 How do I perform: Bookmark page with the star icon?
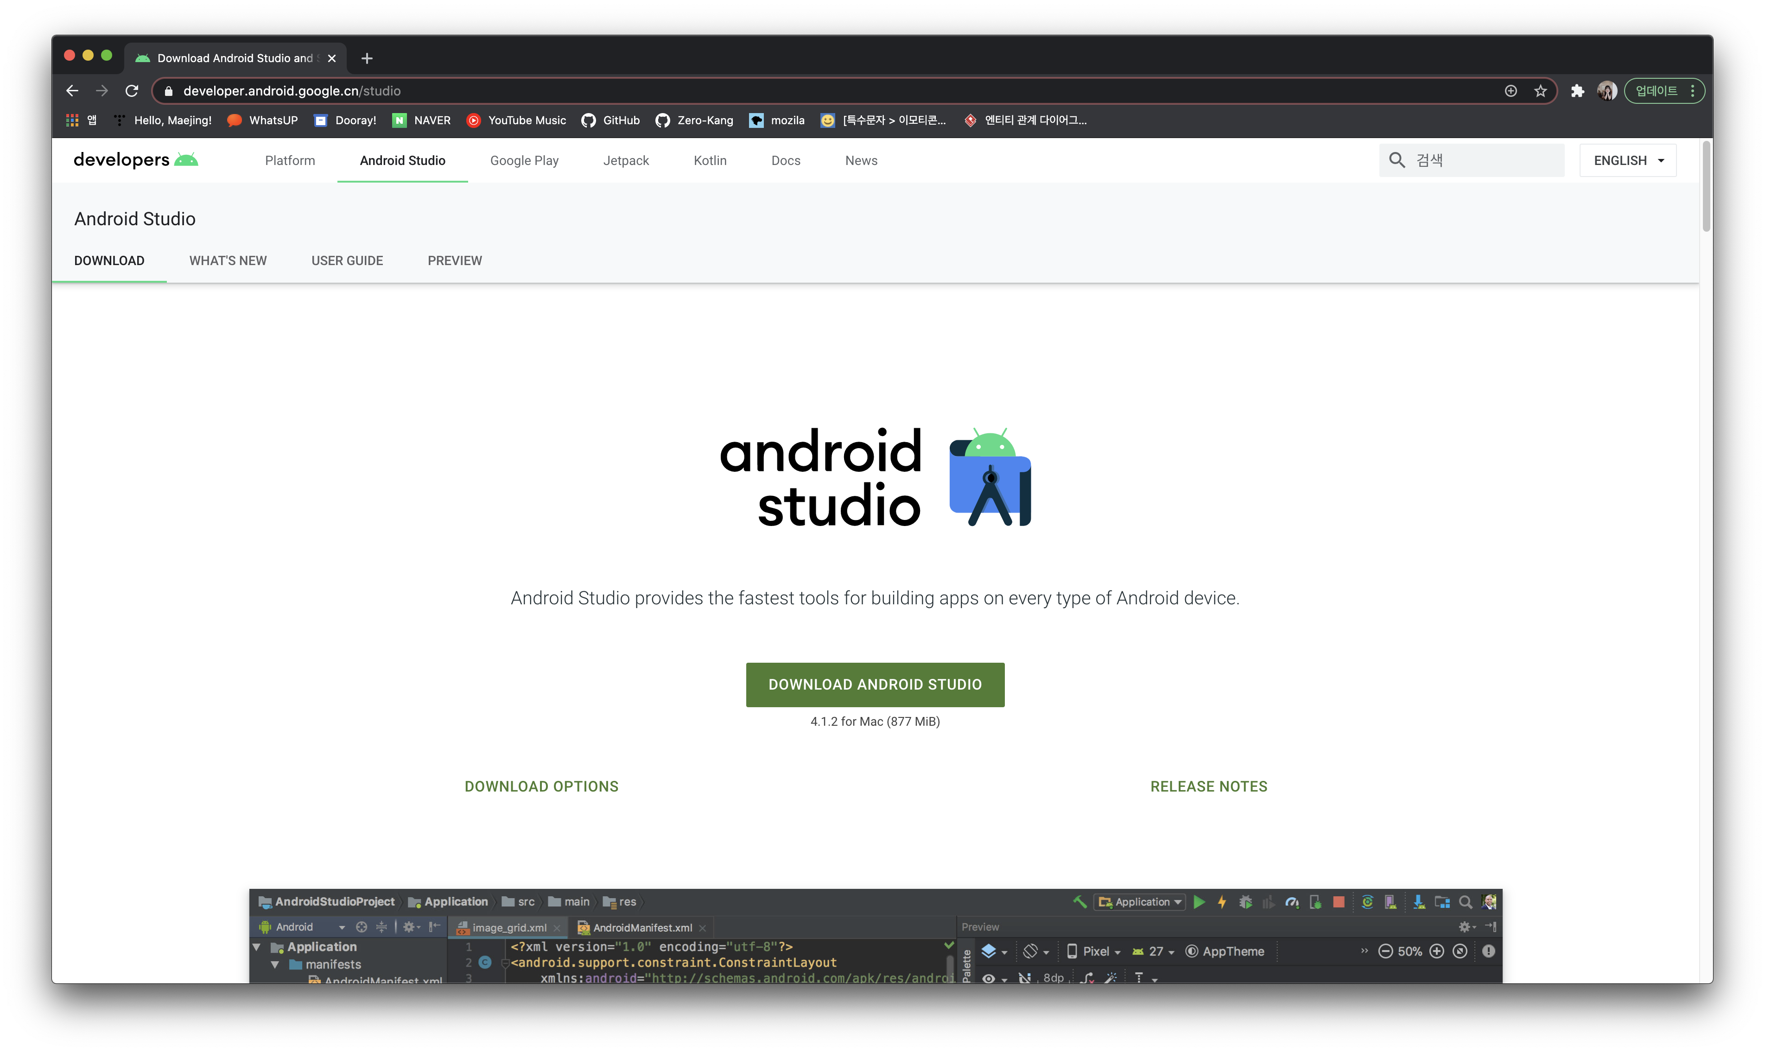click(x=1540, y=91)
